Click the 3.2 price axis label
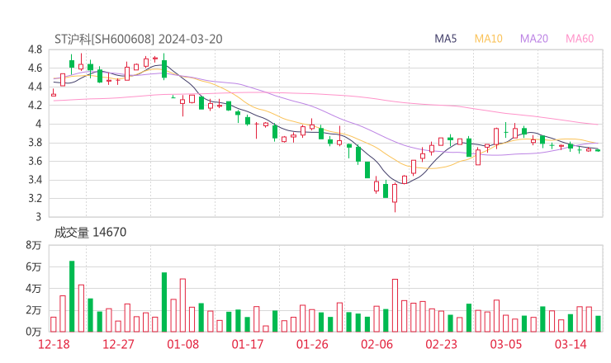Screen dimensions: 611x363 tap(35, 198)
